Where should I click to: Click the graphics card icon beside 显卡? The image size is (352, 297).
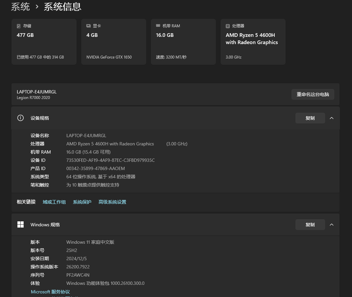click(88, 26)
